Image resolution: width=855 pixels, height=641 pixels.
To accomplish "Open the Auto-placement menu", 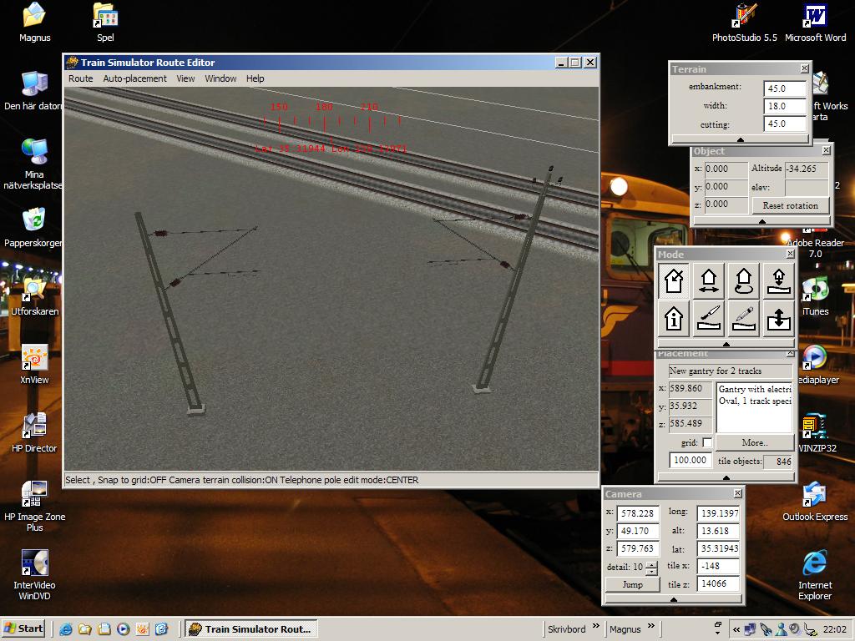I will coord(134,78).
